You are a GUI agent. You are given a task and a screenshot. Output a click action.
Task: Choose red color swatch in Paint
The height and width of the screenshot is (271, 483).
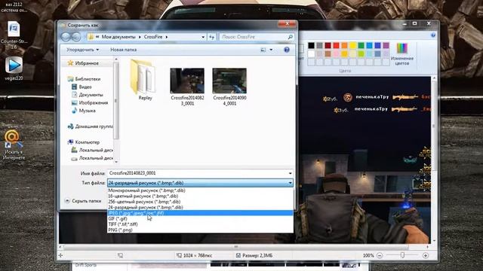pos(336,45)
